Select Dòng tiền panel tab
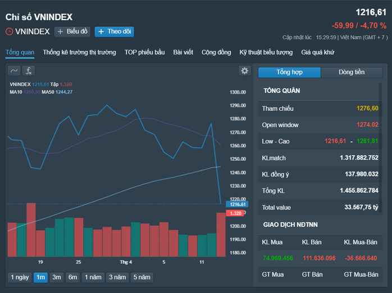Viewport: 392px width, 293px height. coord(352,72)
